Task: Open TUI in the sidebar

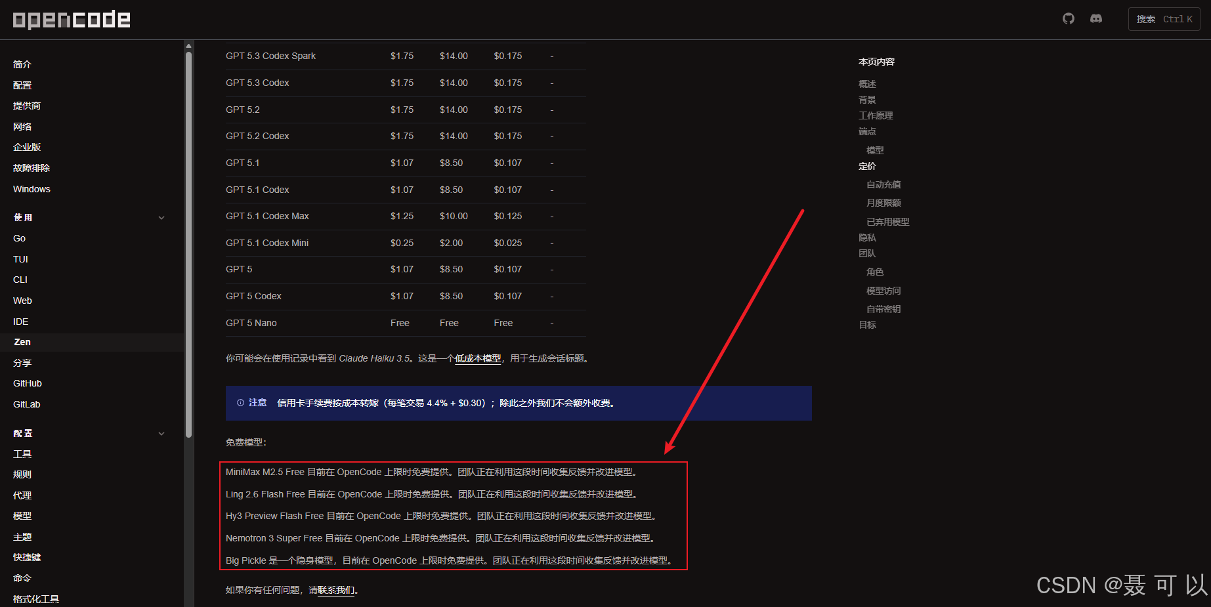Action: (20, 259)
